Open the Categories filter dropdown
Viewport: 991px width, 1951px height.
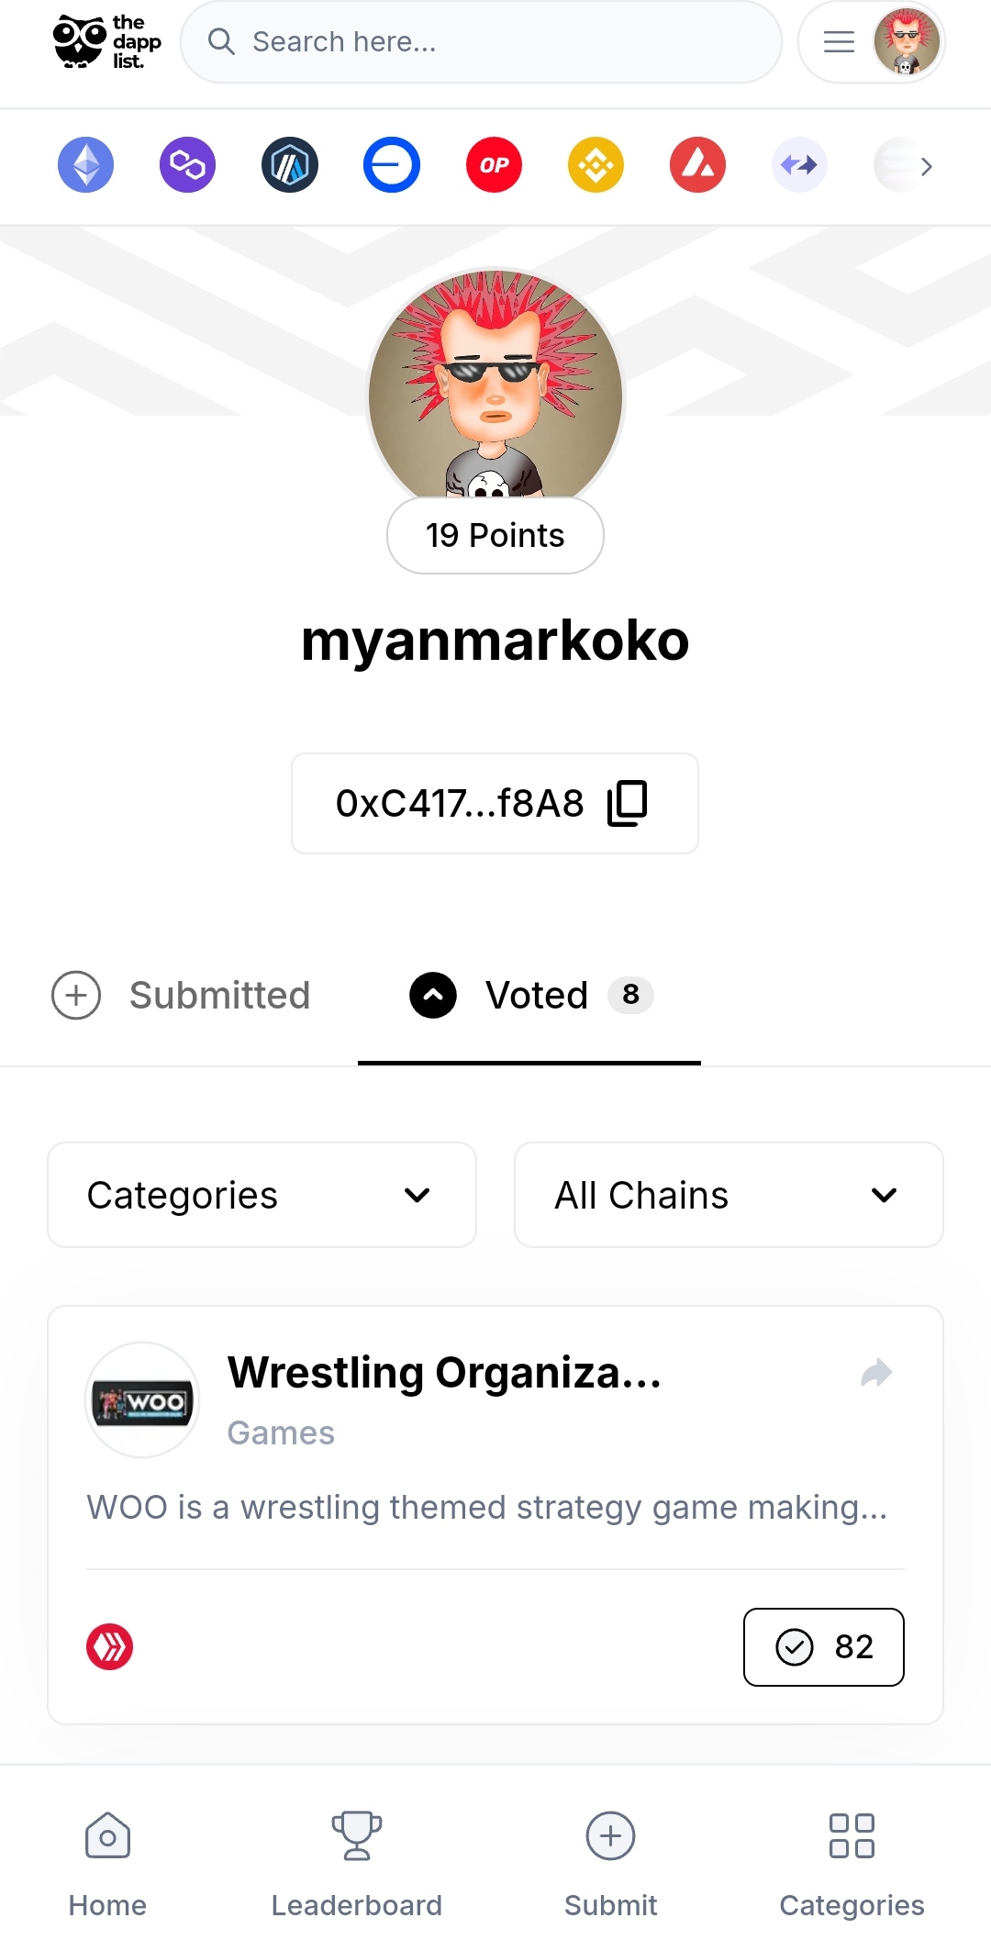(262, 1195)
